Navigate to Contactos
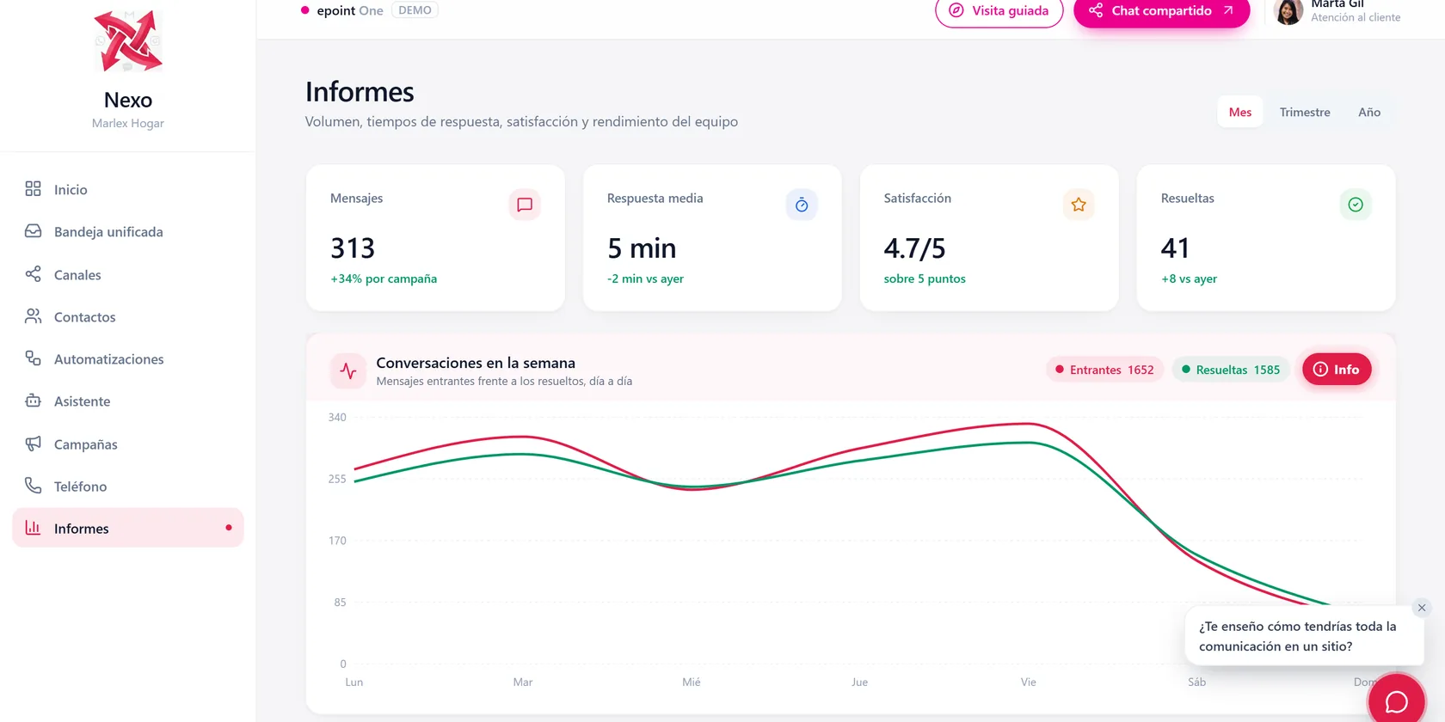This screenshot has width=1445, height=722. (128, 316)
